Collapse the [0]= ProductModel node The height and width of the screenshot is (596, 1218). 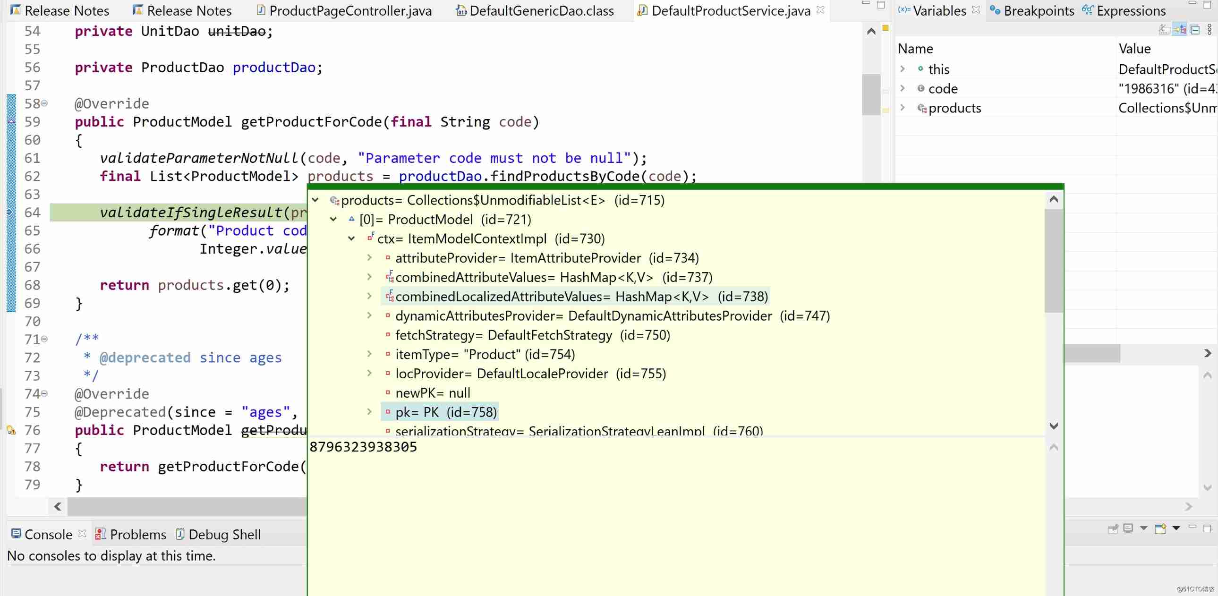coord(333,219)
